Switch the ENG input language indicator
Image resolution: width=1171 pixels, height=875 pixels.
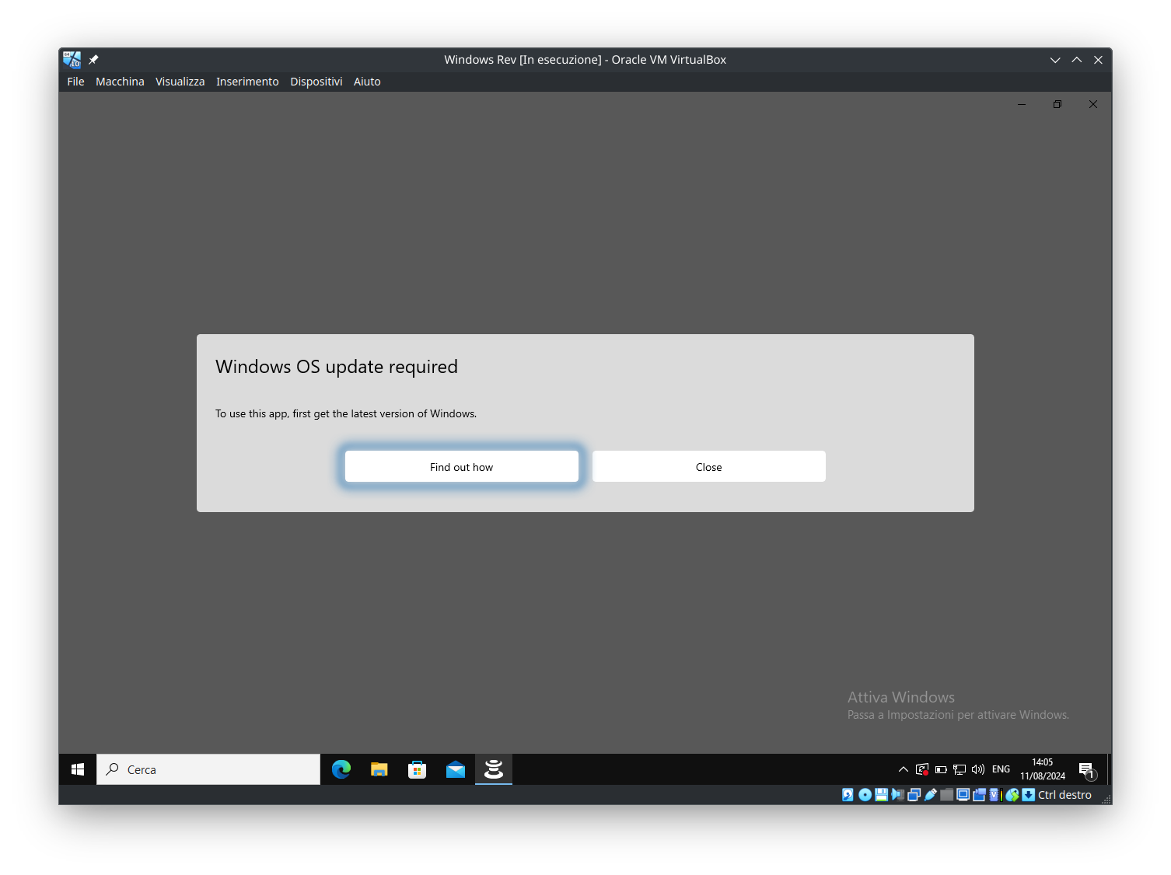coord(1001,769)
